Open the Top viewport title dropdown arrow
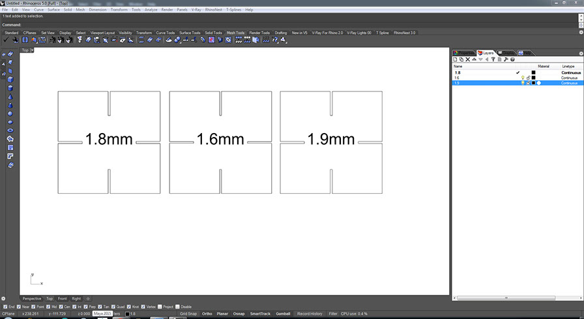Screen dimensions: 584x319 tap(33, 50)
